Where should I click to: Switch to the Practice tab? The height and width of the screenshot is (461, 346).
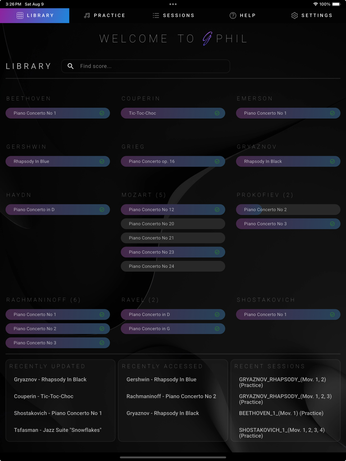coord(105,16)
